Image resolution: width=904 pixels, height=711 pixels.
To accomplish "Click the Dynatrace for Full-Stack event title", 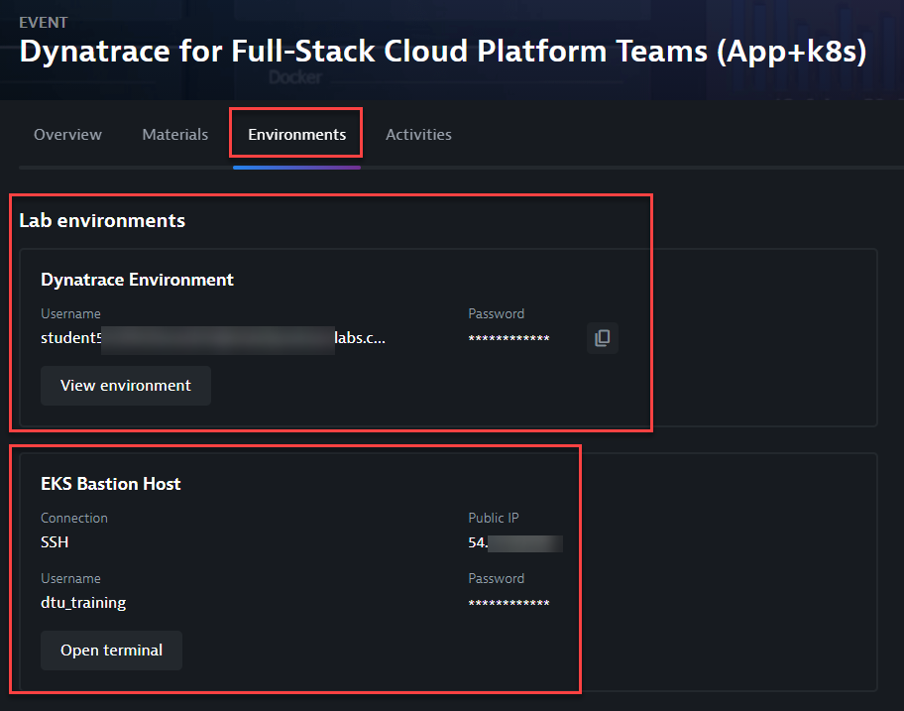I will pos(443,53).
